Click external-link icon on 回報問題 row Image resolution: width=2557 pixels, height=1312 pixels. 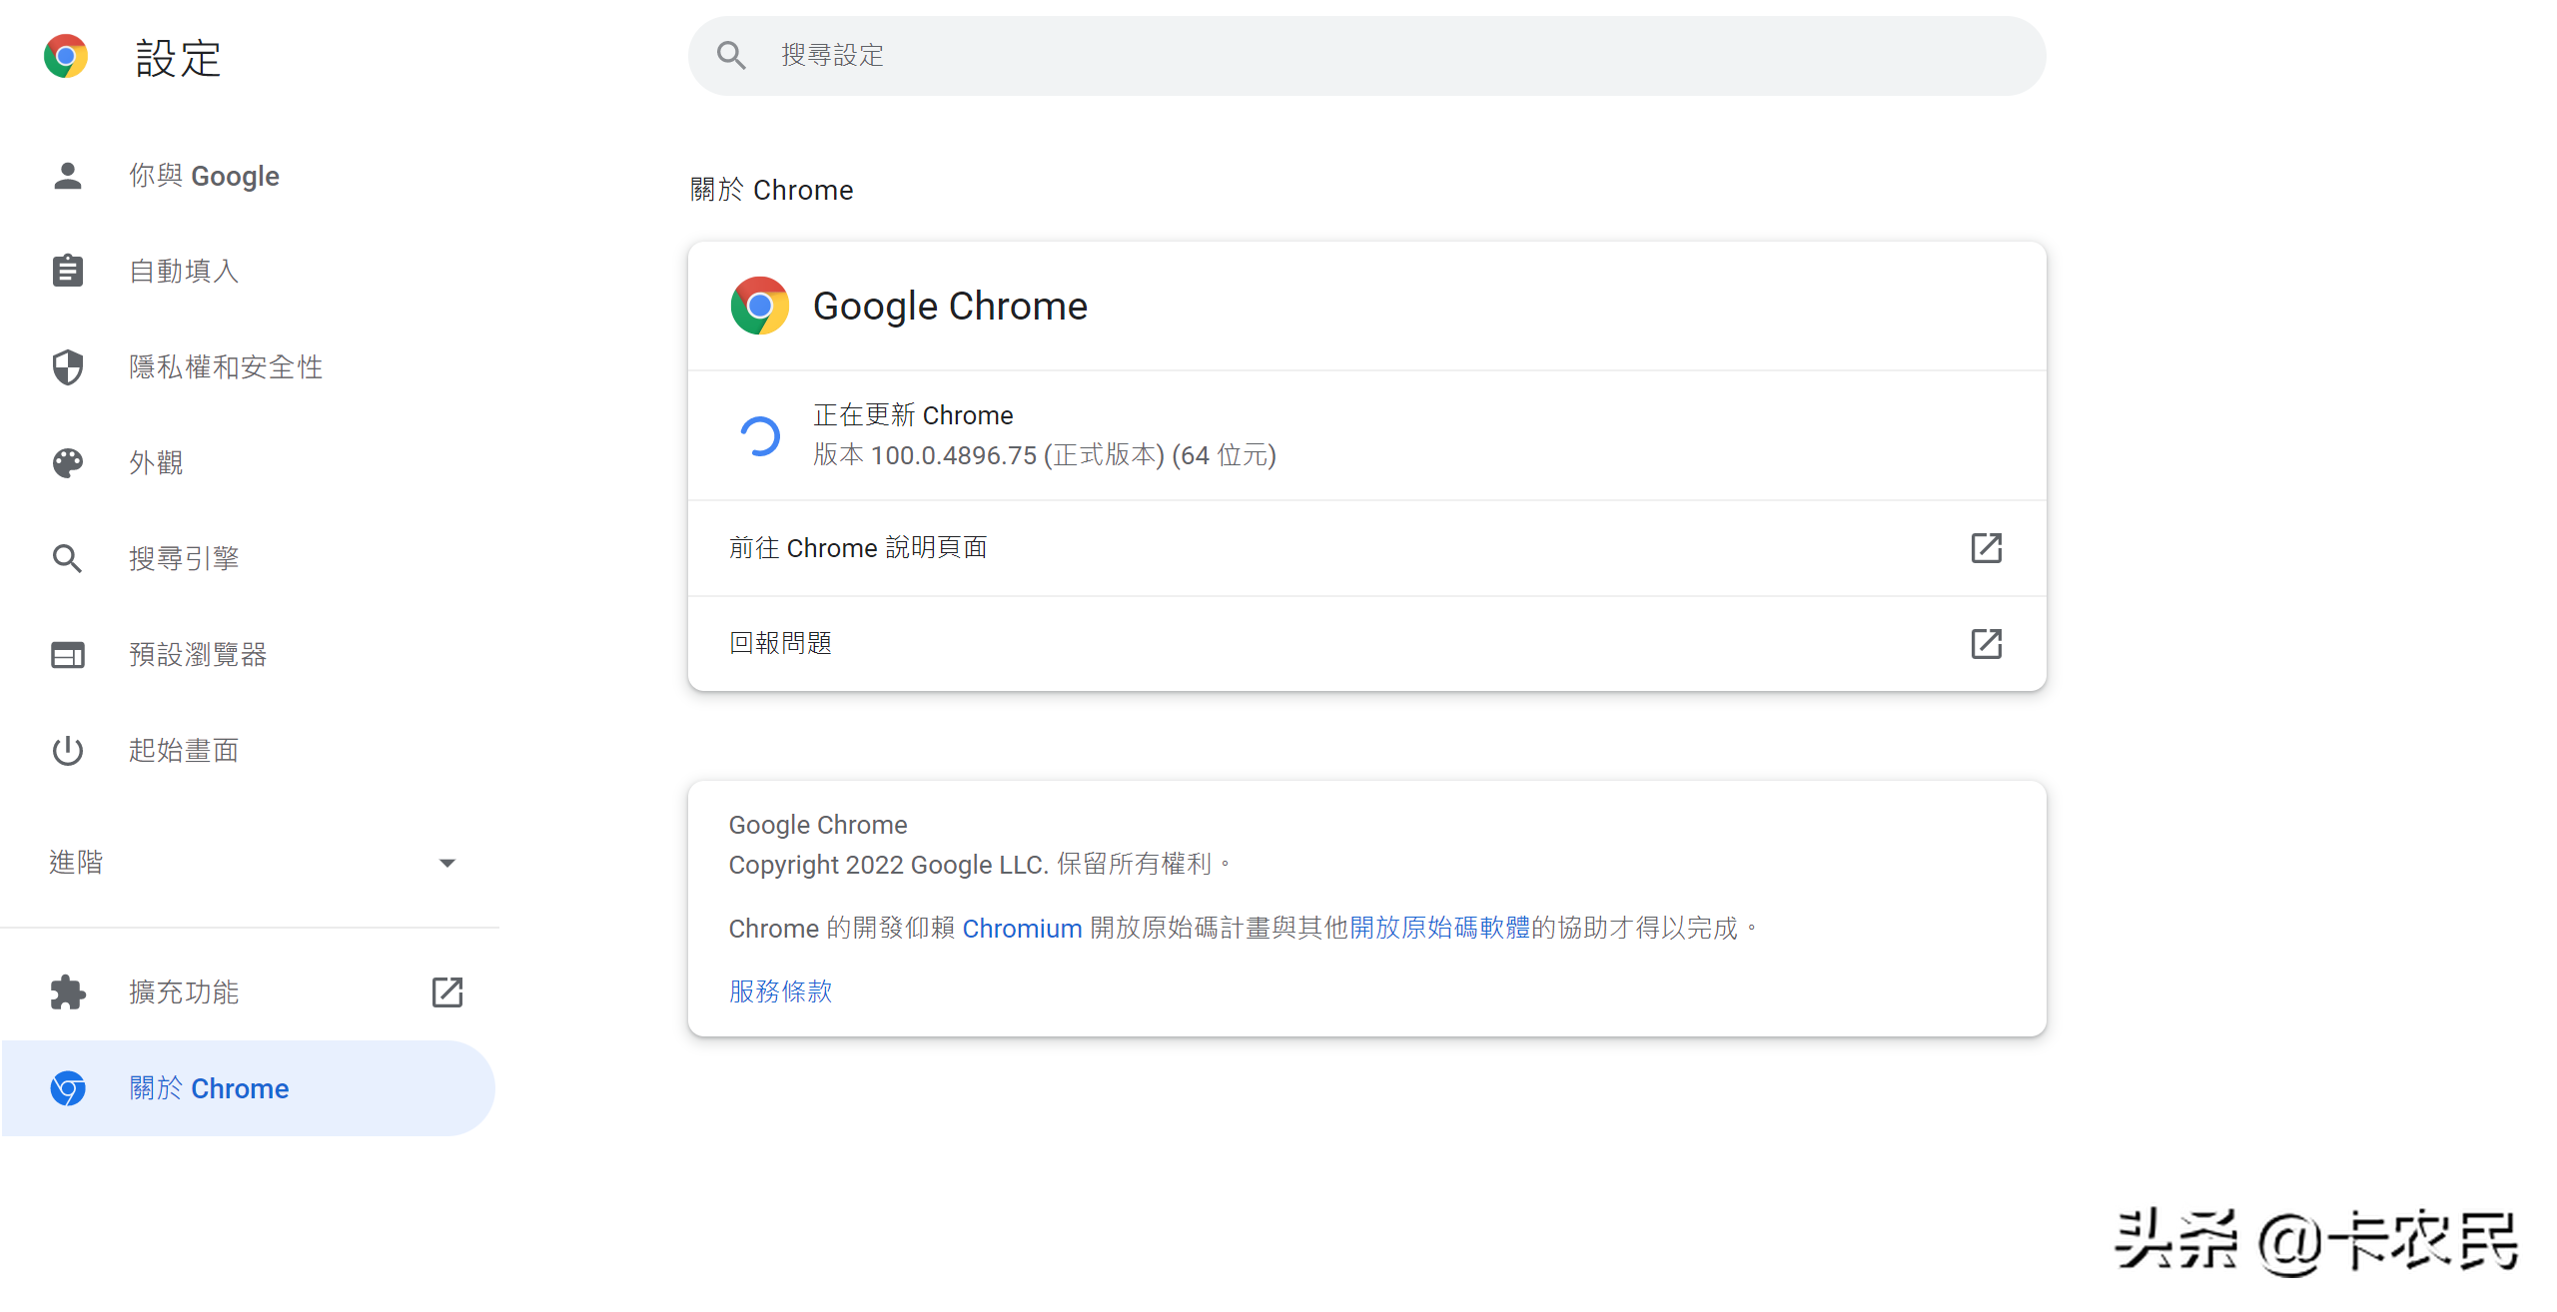[x=1987, y=644]
